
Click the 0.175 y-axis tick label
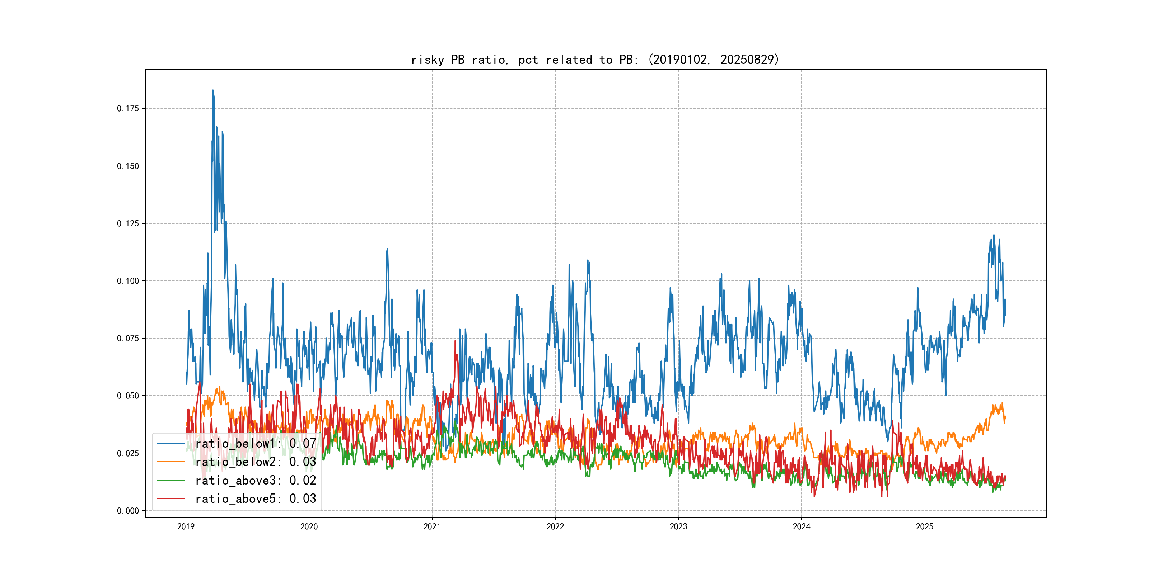(128, 108)
